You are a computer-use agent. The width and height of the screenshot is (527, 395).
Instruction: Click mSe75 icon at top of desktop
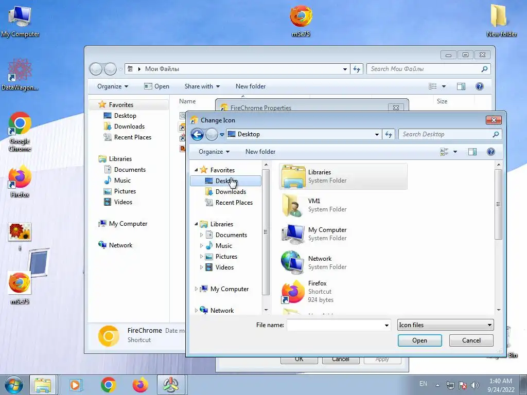pyautogui.click(x=301, y=20)
